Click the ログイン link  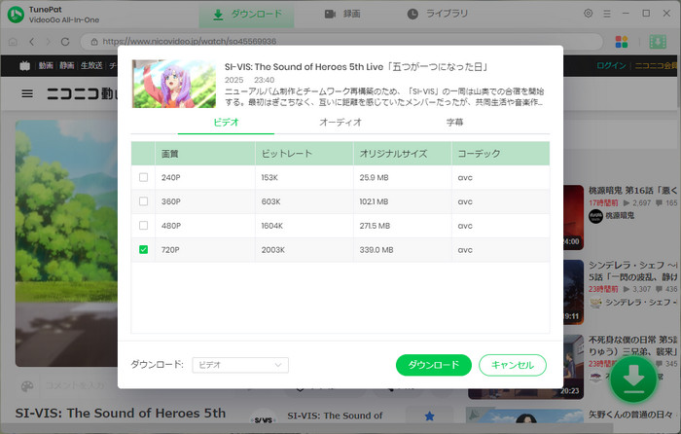coord(611,65)
